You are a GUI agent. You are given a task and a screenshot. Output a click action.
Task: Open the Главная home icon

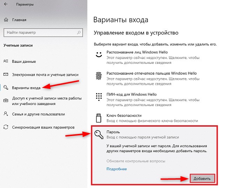[6, 20]
